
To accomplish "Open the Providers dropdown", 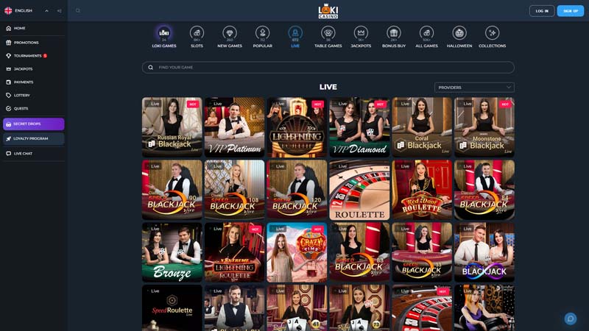I will (x=474, y=88).
